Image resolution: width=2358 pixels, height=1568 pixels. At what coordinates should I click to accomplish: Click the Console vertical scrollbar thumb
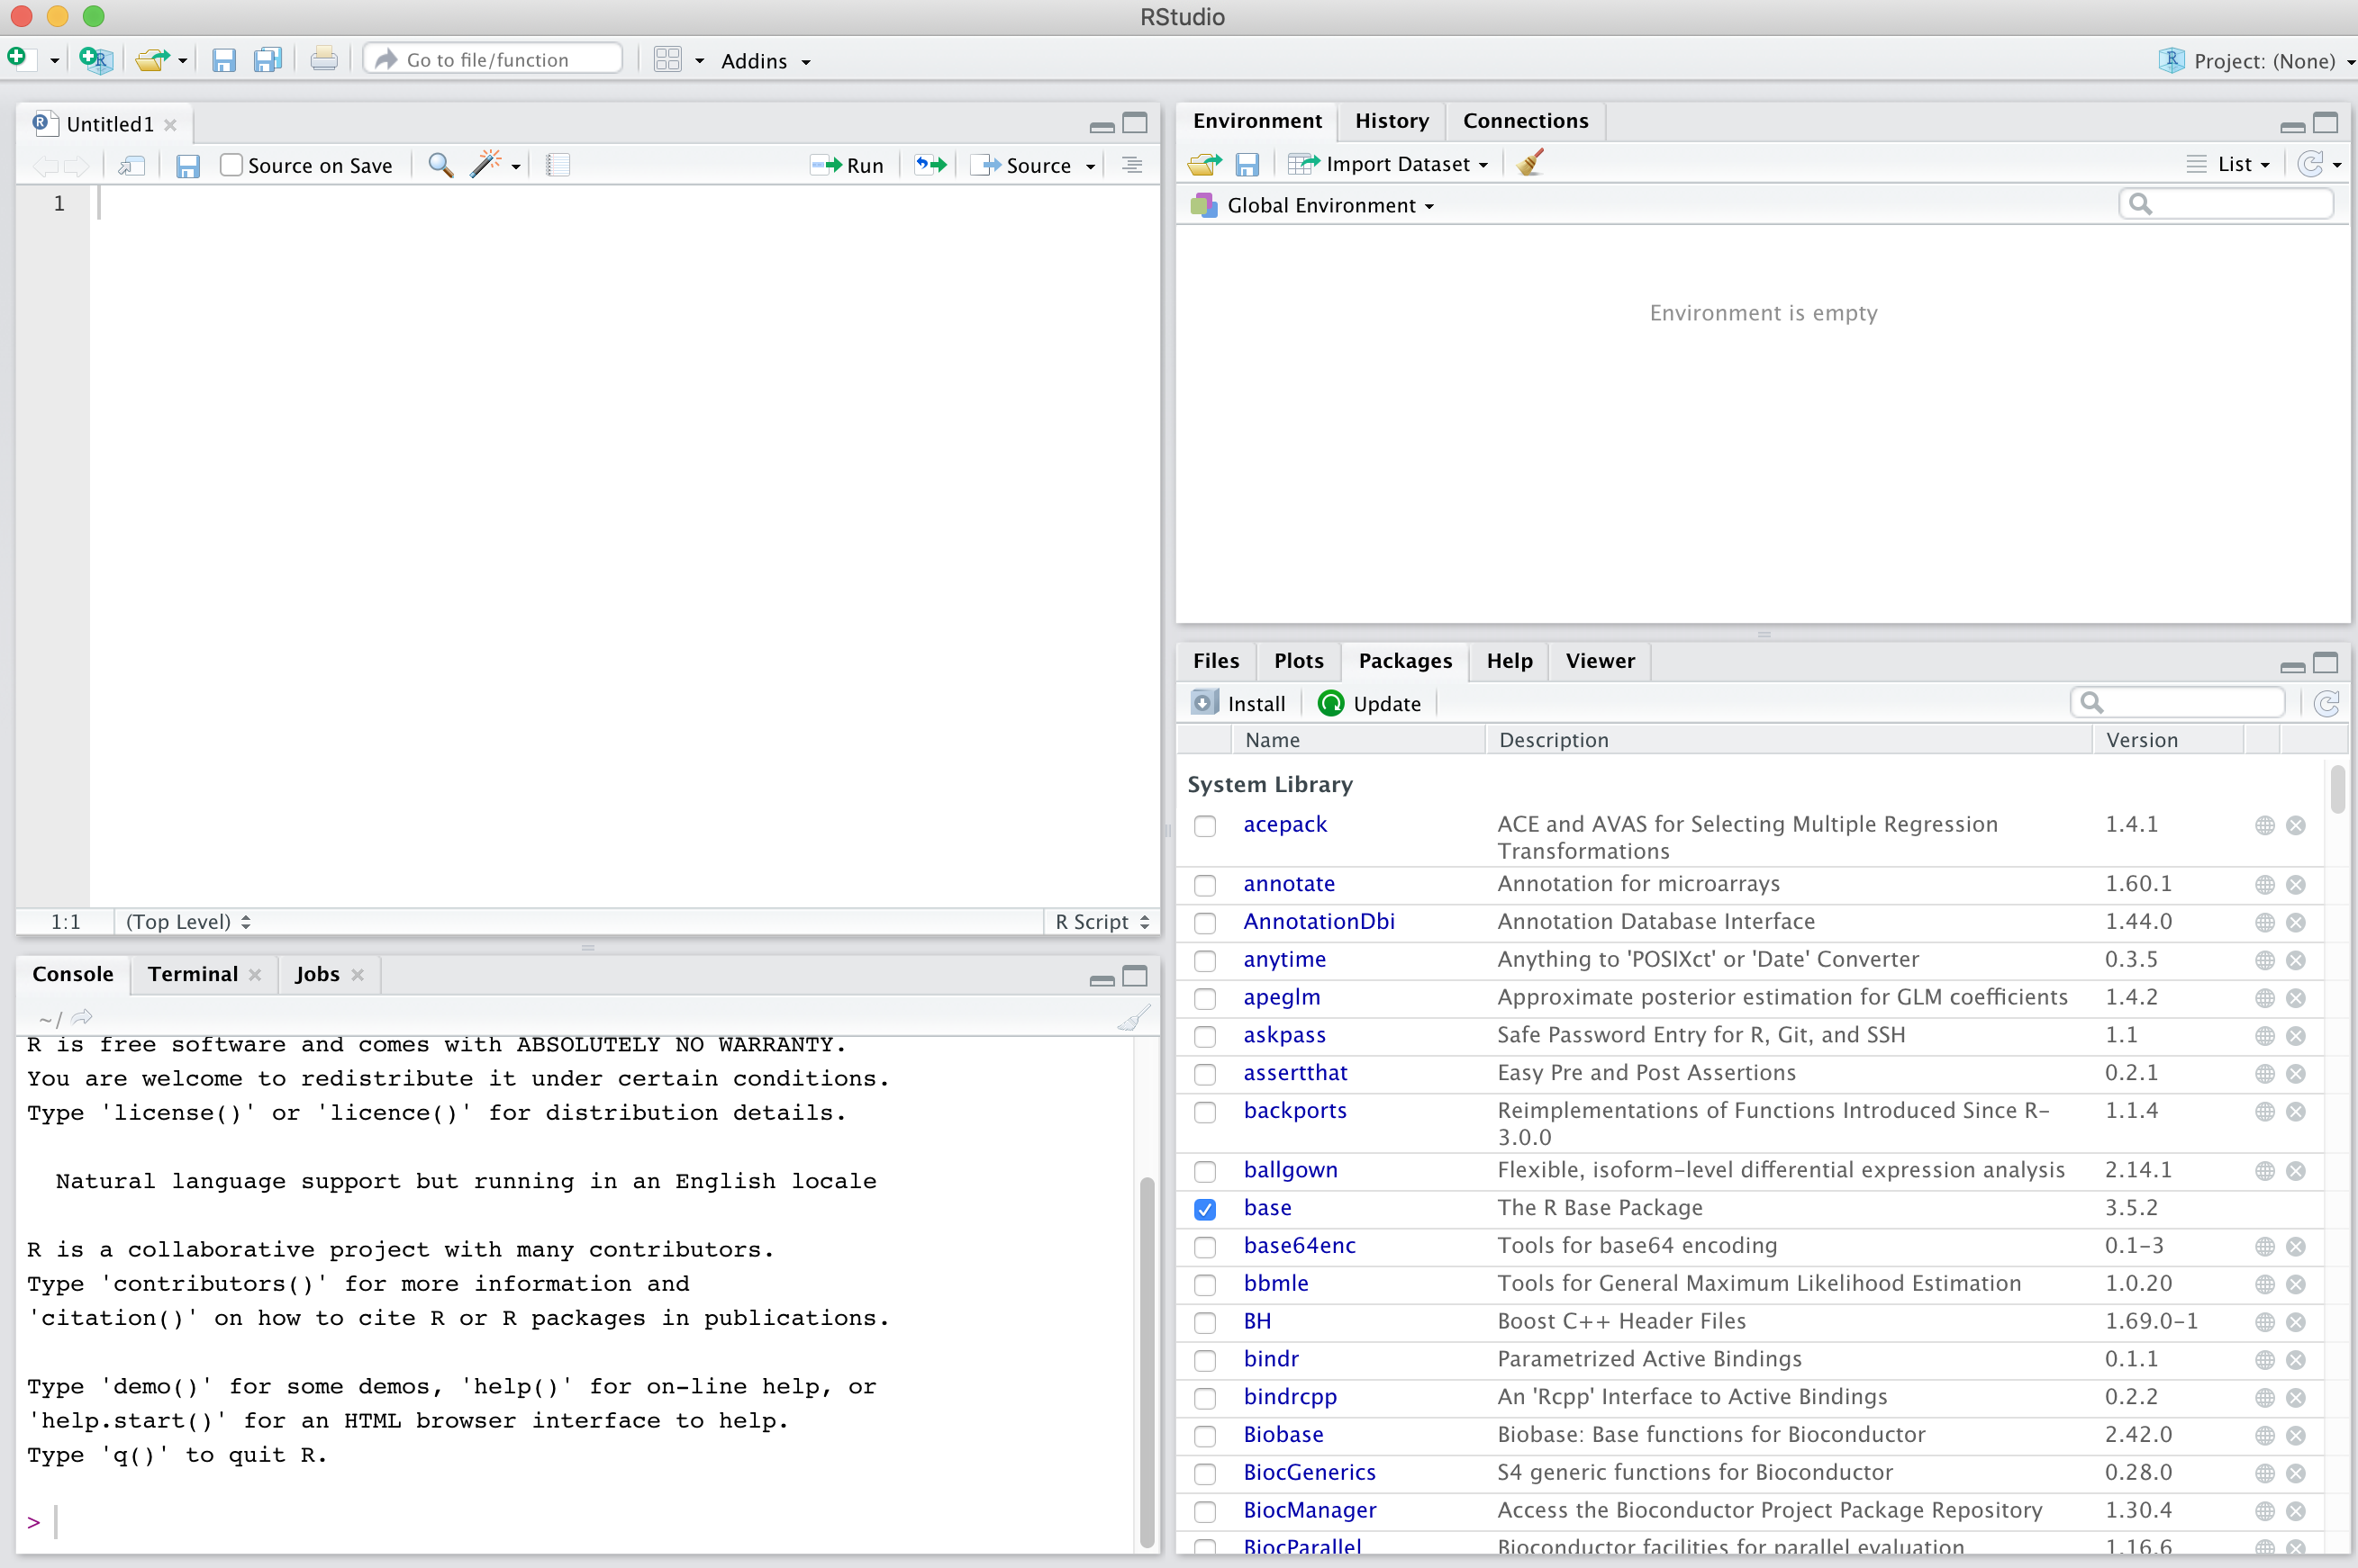click(x=1147, y=1362)
